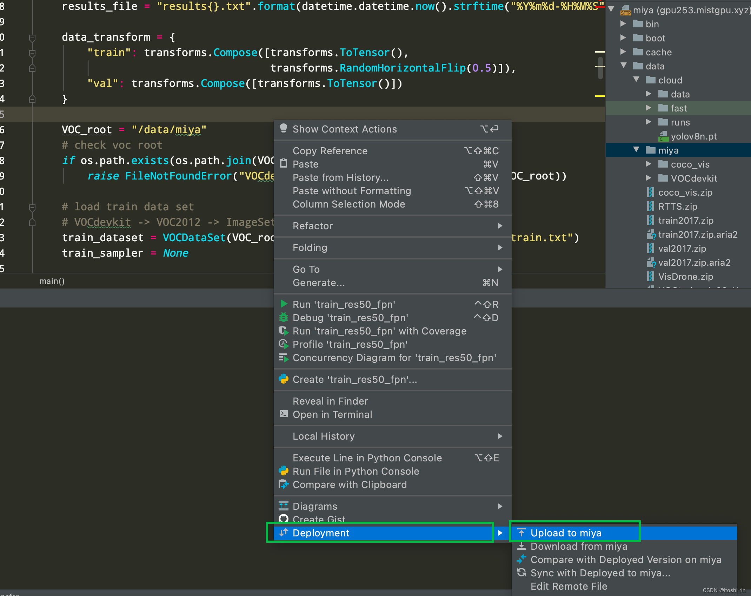Image resolution: width=751 pixels, height=596 pixels.
Task: Toggle fold marker at closing brace line
Action: [x=32, y=99]
